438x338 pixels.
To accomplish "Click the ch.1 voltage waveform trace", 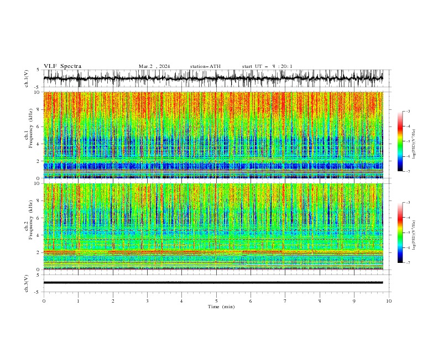I will 213,78.
